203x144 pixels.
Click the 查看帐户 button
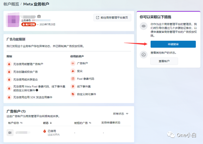pos(164,61)
